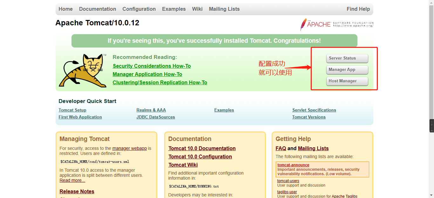Follow the Tomcat Setup link

72,110
